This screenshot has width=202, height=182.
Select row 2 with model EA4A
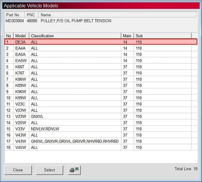pos(101,48)
